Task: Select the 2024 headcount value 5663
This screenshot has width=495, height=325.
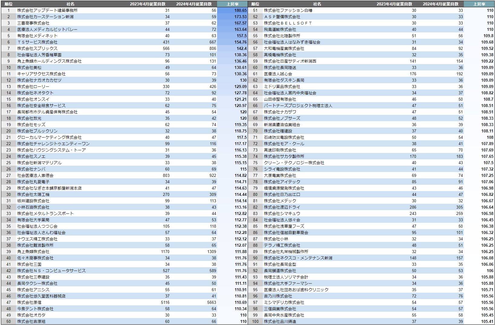Action: pyautogui.click(x=212, y=302)
